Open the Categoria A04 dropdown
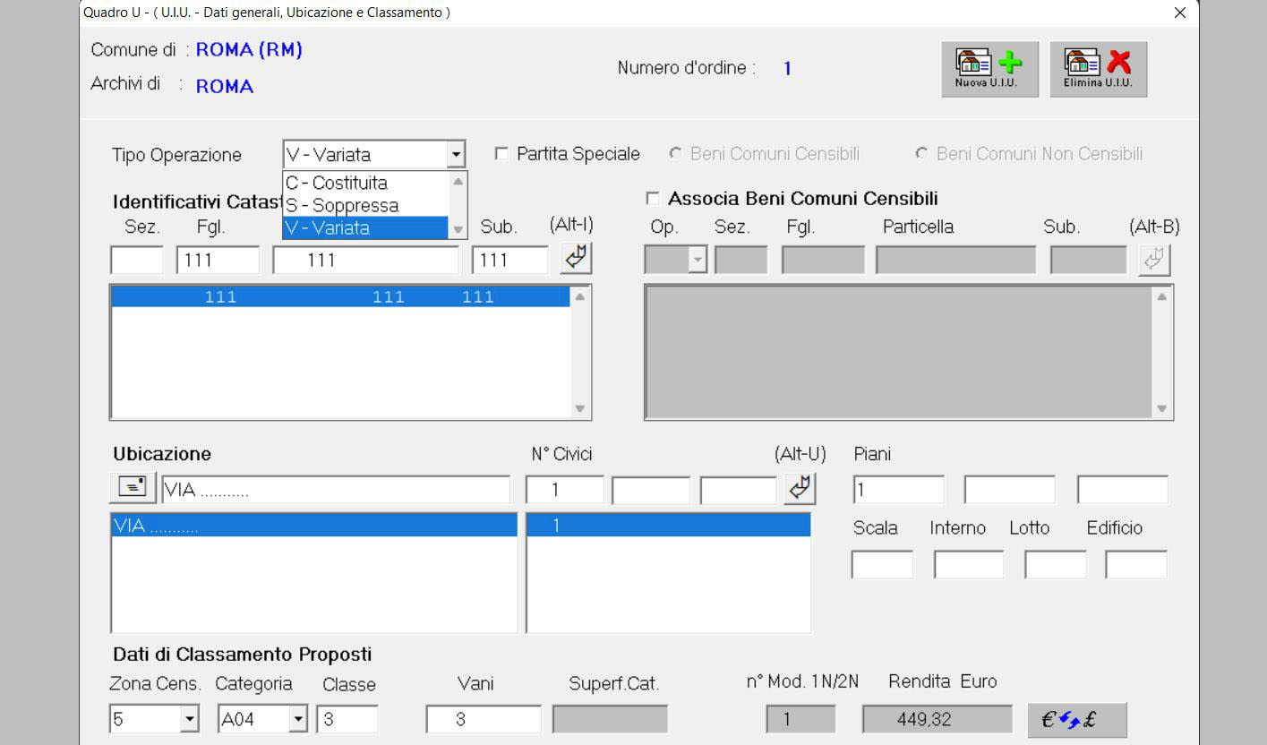The height and width of the screenshot is (745, 1267). point(298,719)
